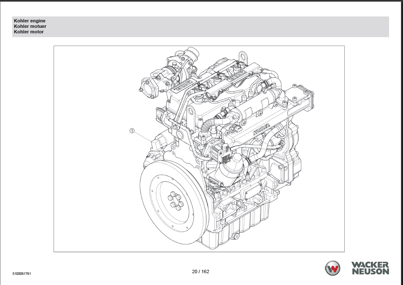Click the "Kohler engine" heading text
The width and height of the screenshot is (403, 285).
tap(30, 21)
